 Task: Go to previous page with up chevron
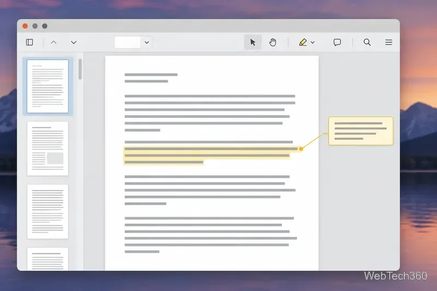(x=54, y=43)
